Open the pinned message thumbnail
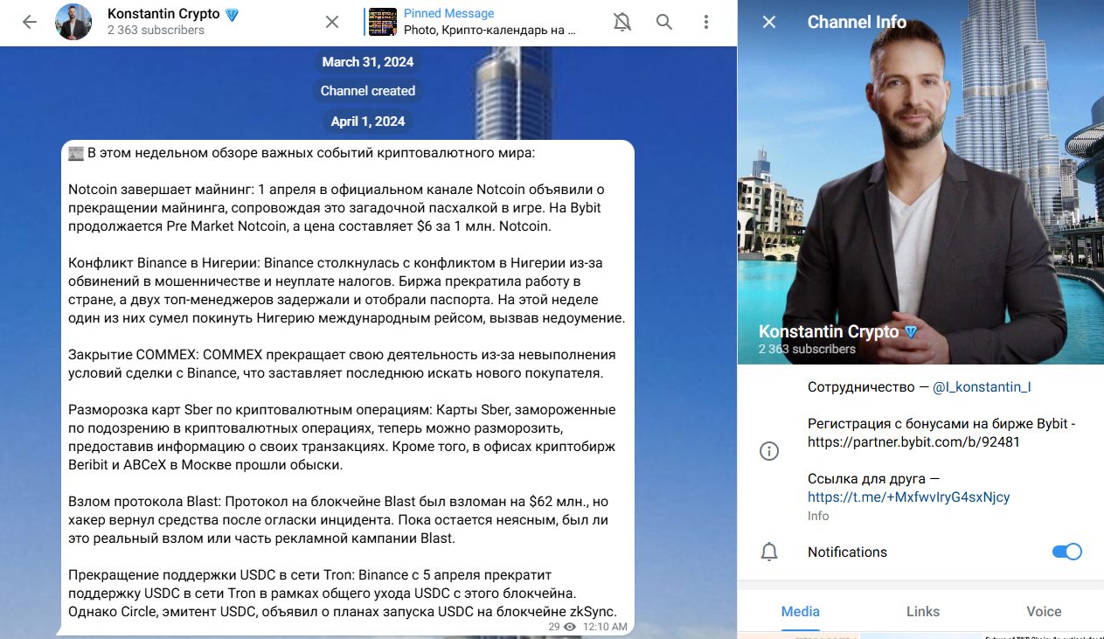The height and width of the screenshot is (639, 1104). [x=383, y=22]
